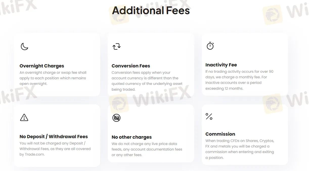Click the No other charges heading
Viewport: 309px width, 171px height.
coord(131,137)
